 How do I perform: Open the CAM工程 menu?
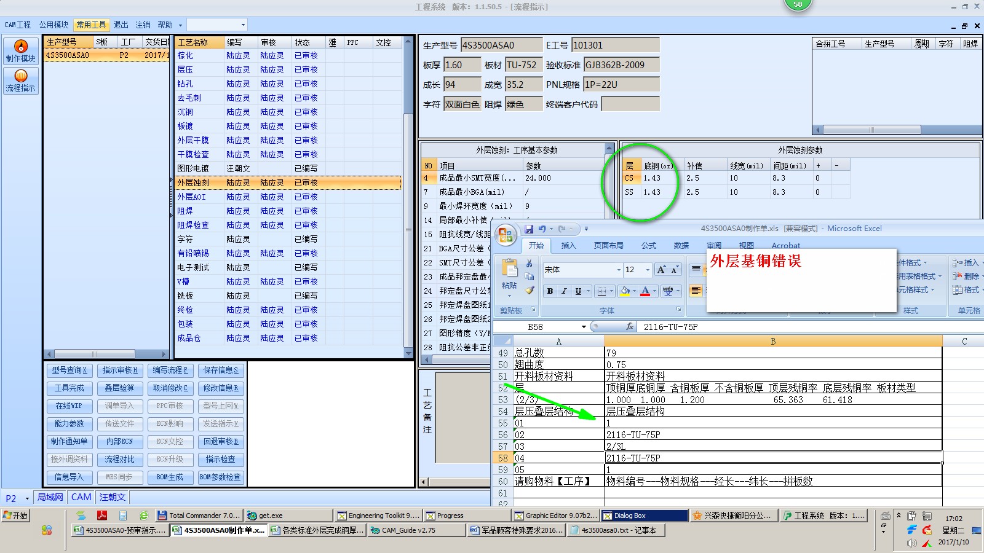[18, 25]
